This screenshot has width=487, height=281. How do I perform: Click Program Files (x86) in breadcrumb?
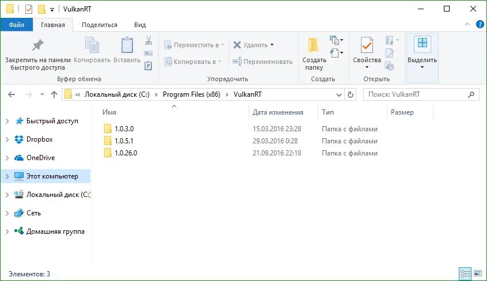pyautogui.click(x=191, y=94)
